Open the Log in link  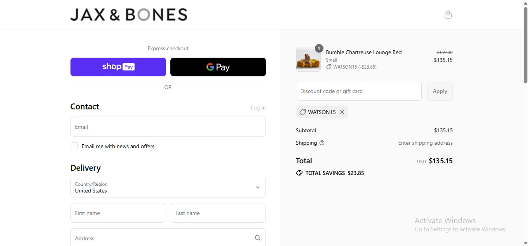click(258, 108)
